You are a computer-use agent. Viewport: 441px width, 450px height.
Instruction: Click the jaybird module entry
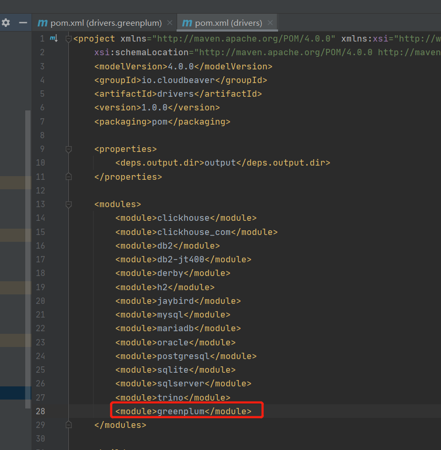[x=178, y=301]
